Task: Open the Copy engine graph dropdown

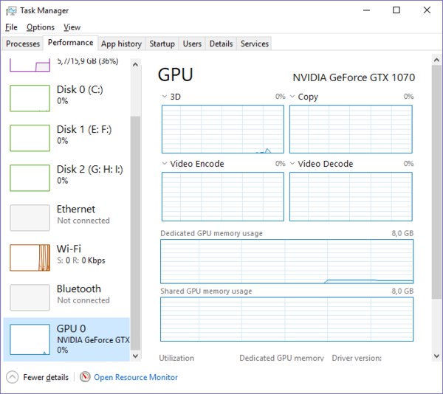Action: coord(292,97)
